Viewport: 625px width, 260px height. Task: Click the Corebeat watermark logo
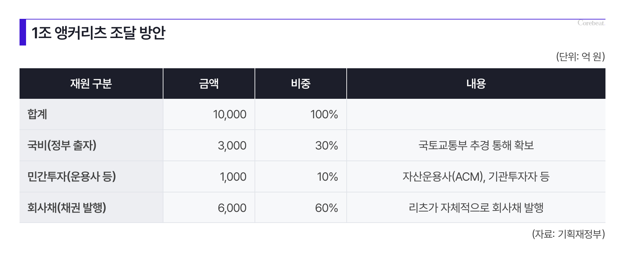point(591,23)
